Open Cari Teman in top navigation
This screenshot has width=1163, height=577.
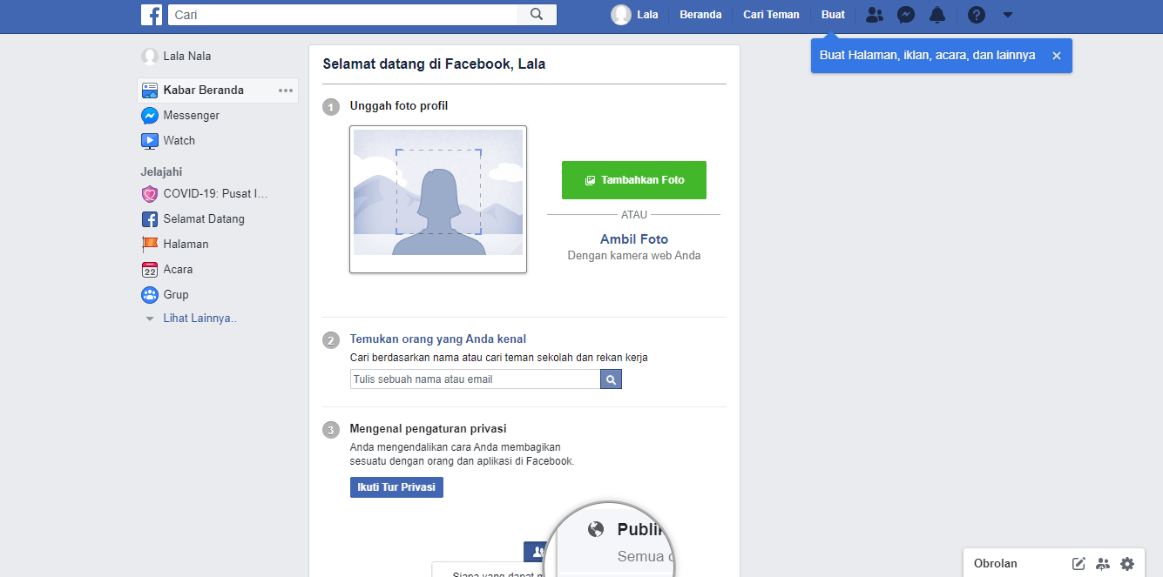pos(771,15)
